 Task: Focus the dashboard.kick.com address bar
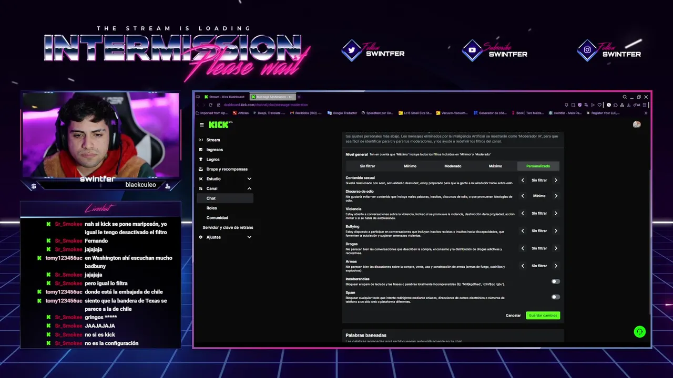point(266,105)
